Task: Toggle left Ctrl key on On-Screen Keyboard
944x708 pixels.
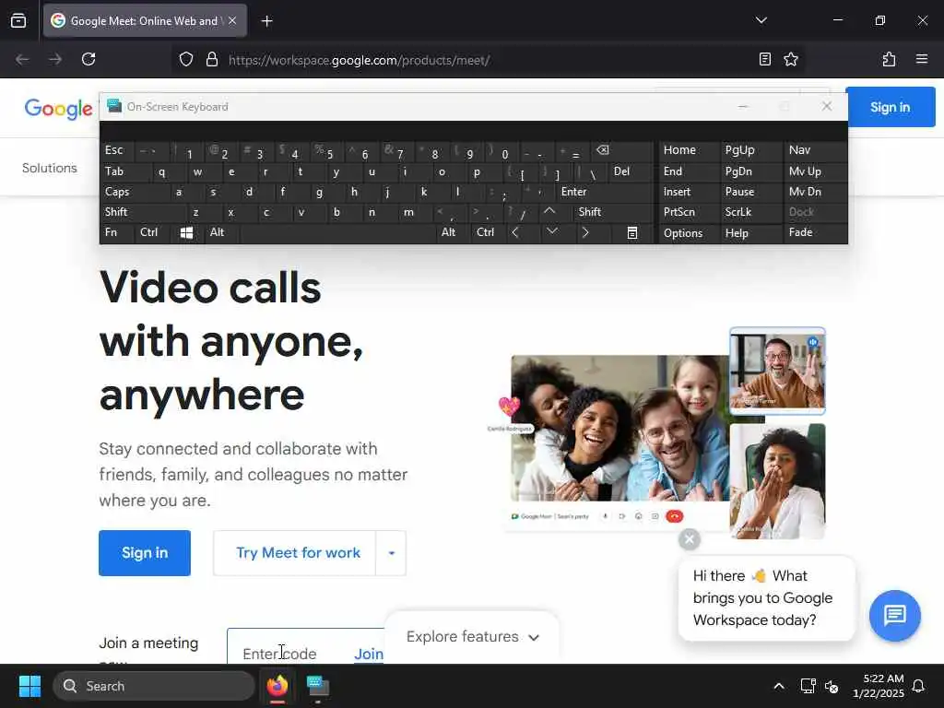Action: (153, 232)
